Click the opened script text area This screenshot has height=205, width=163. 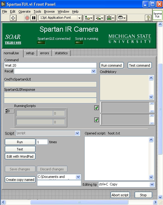pos(117,159)
